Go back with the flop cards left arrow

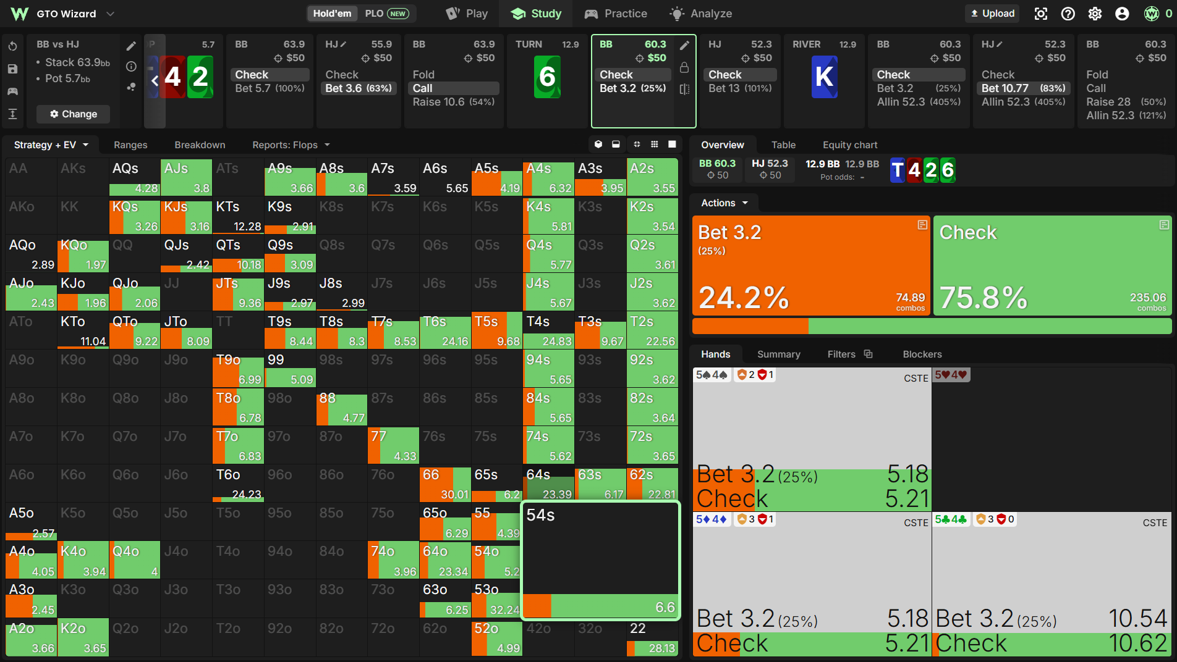coord(155,80)
